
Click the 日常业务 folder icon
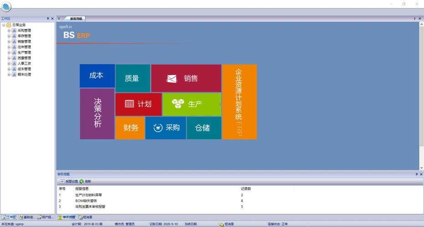pos(9,25)
